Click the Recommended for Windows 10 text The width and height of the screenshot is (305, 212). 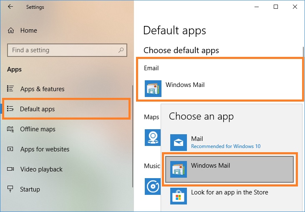click(226, 146)
